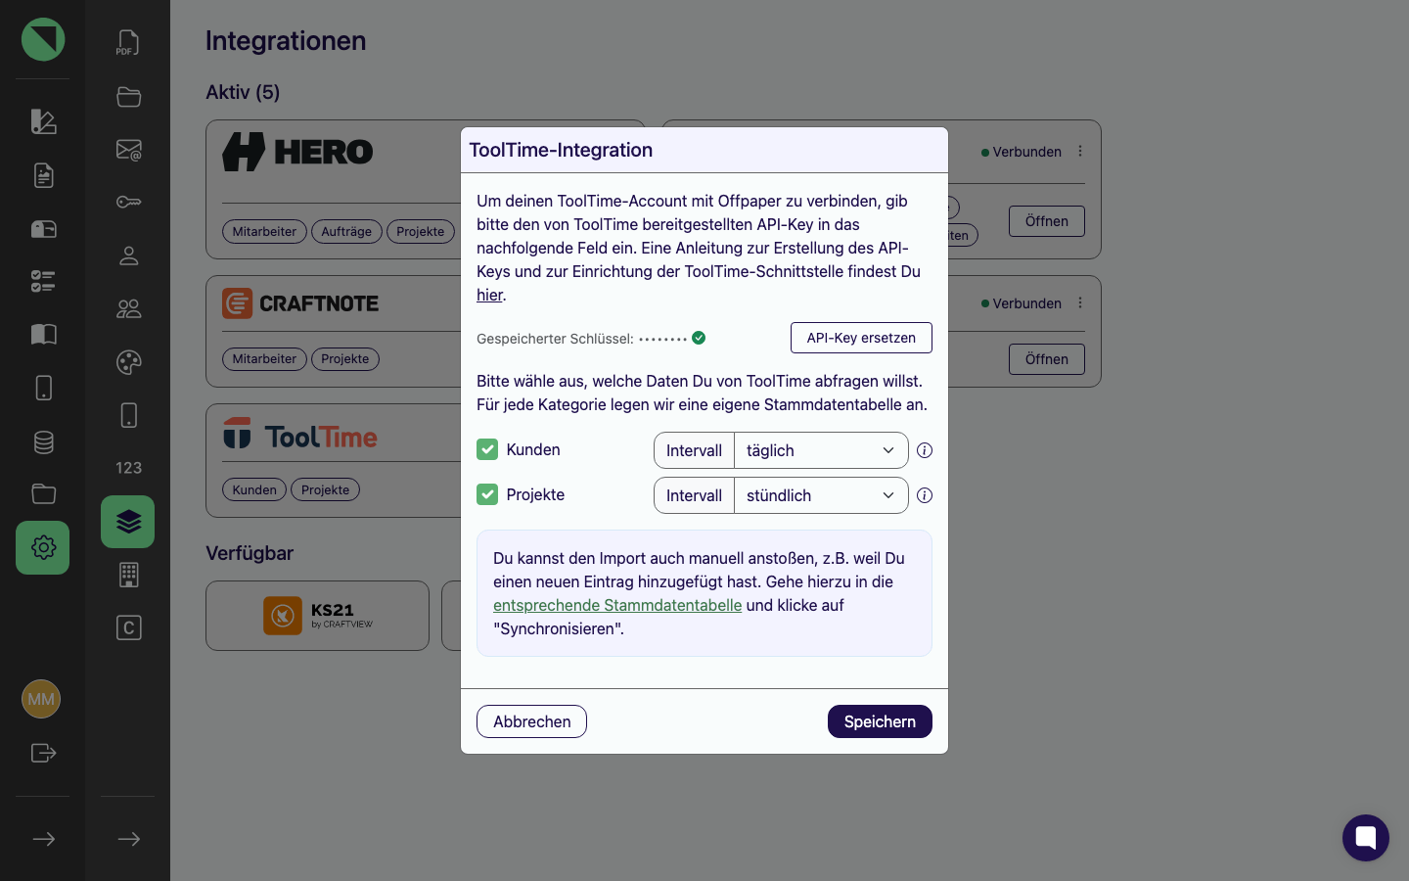Open the Projekte interval dropdown 'stündlich'

(821, 495)
